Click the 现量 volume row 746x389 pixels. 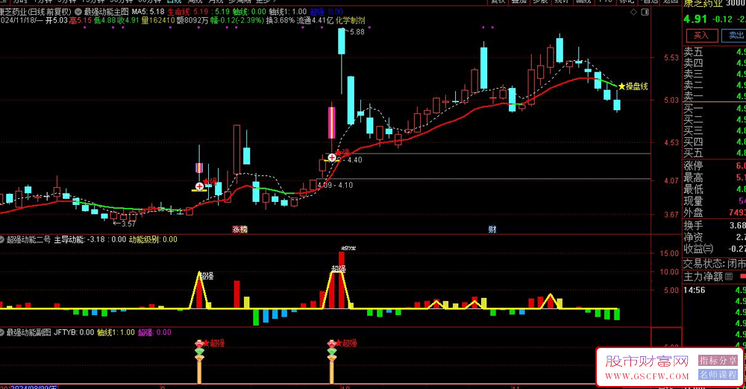715,201
